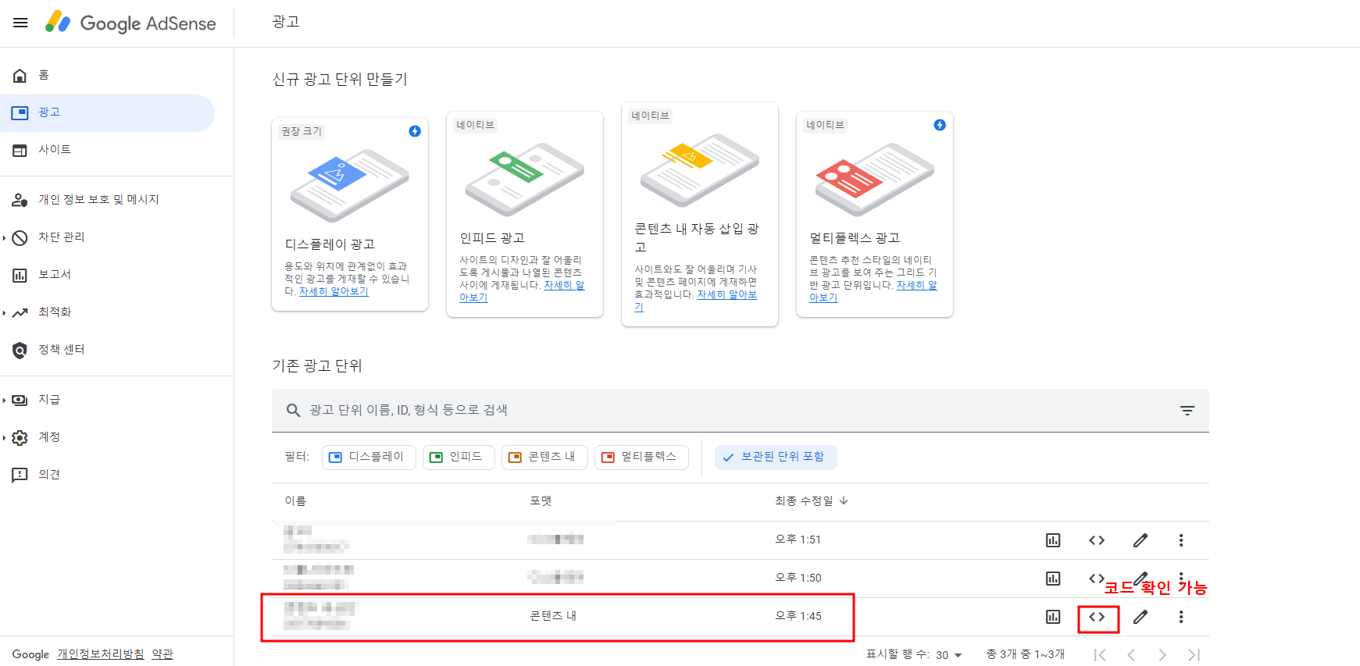
Task: Open the filter options icon in search bar
Action: [x=1187, y=411]
